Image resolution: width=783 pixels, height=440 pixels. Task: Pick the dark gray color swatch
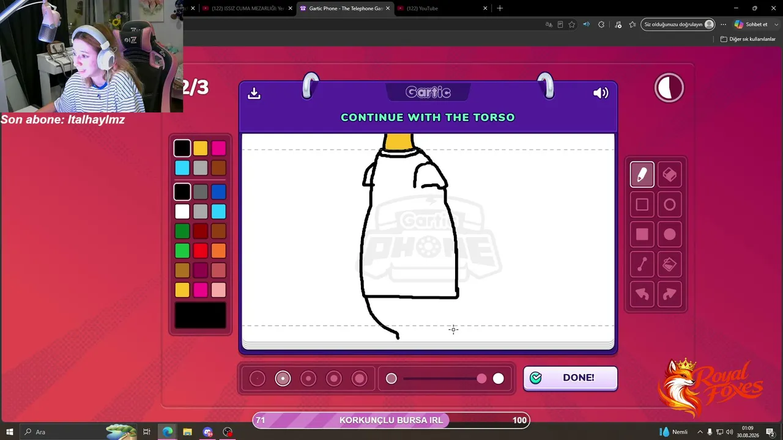click(201, 192)
